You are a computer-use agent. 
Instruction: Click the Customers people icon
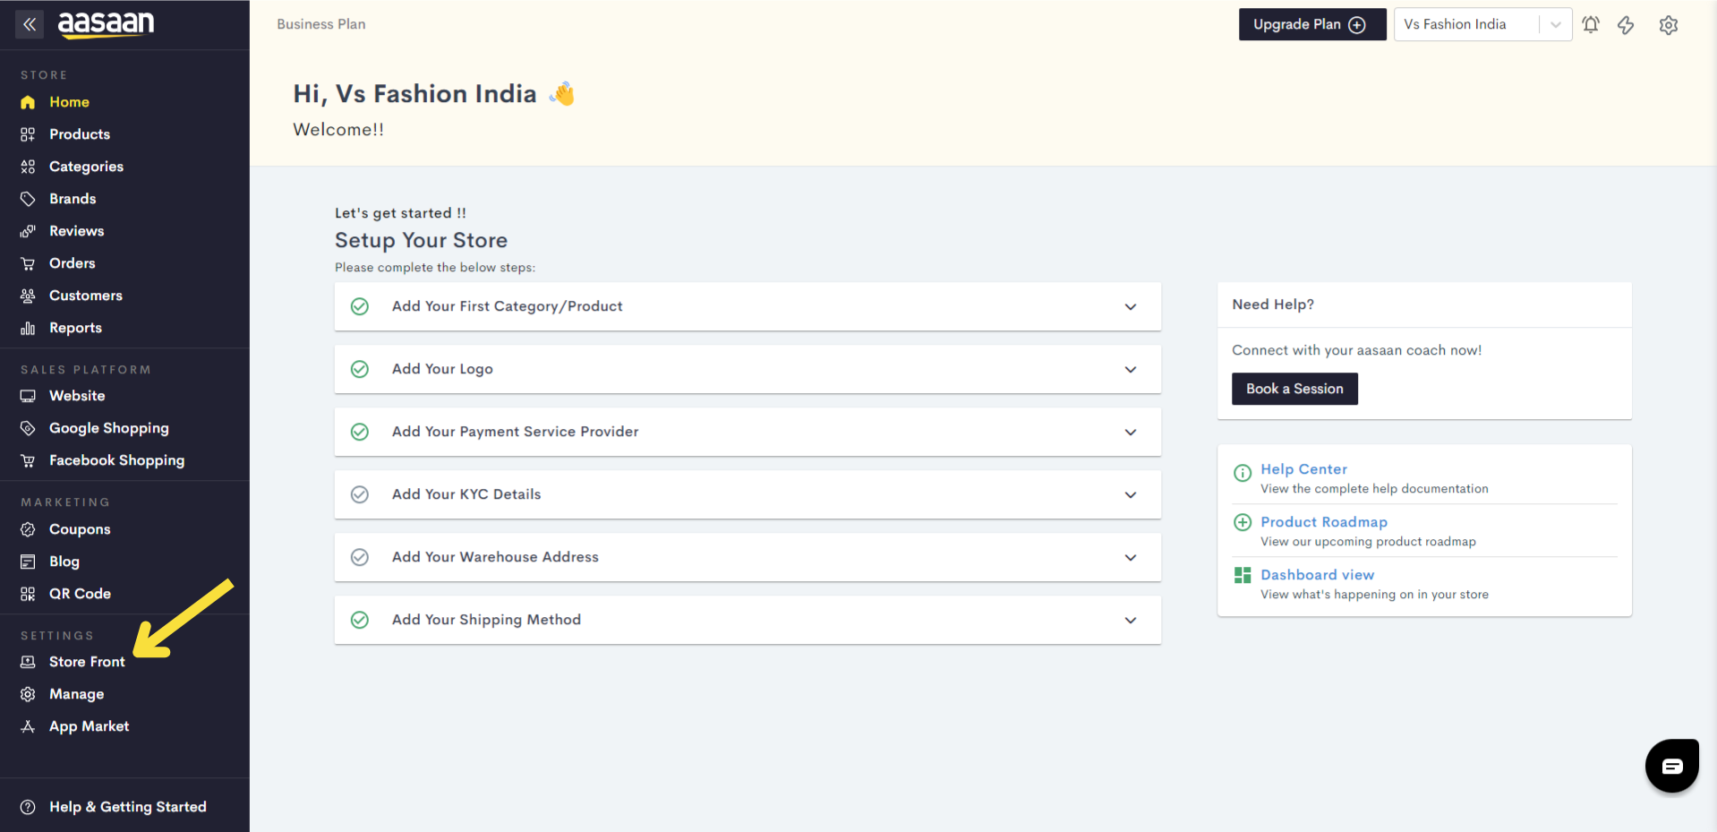28,296
